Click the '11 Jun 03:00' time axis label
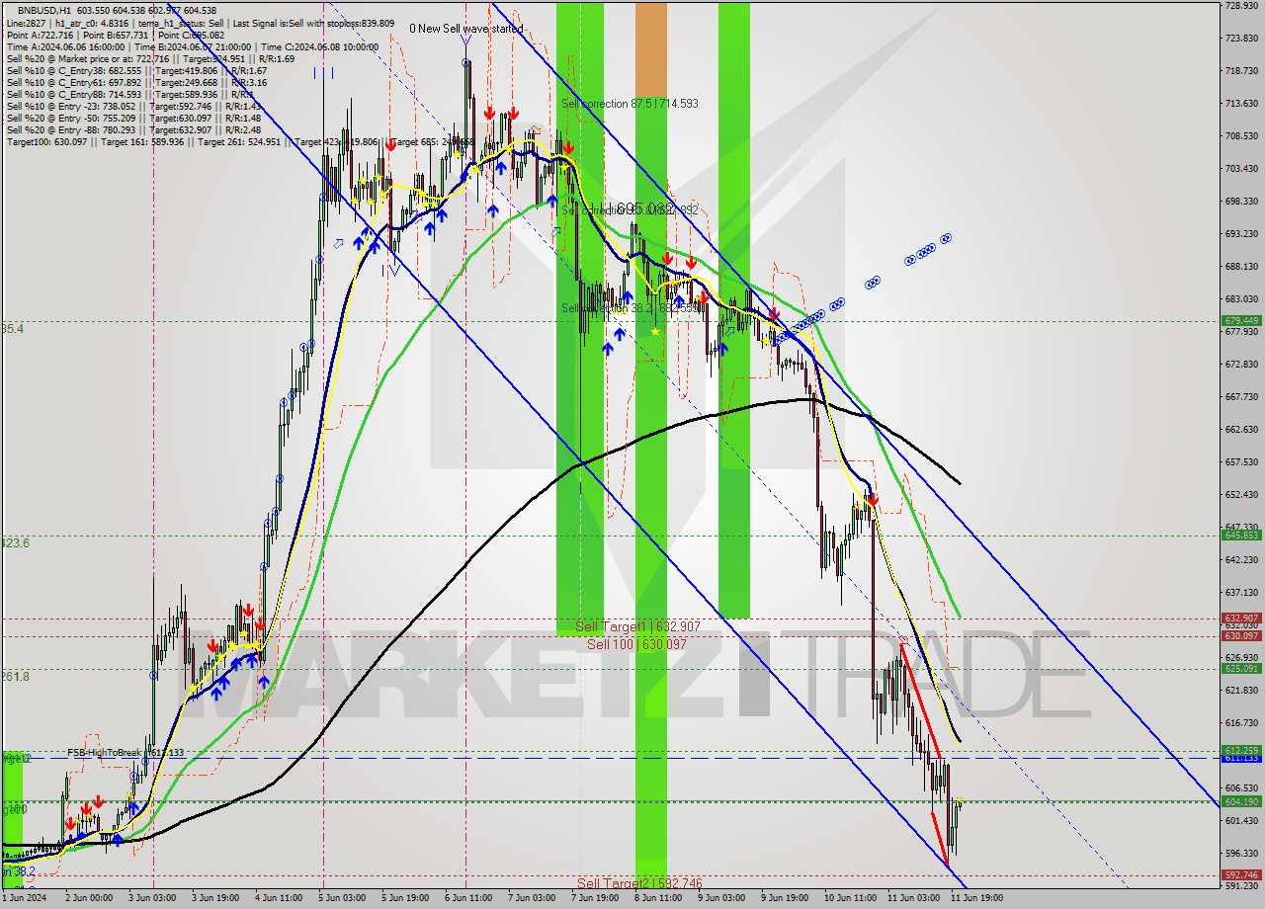The height and width of the screenshot is (909, 1265). (914, 898)
